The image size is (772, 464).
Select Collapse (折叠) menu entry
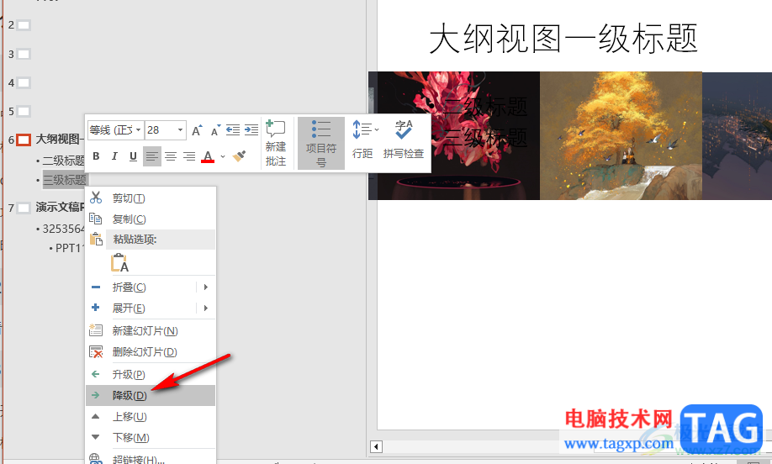(x=151, y=287)
